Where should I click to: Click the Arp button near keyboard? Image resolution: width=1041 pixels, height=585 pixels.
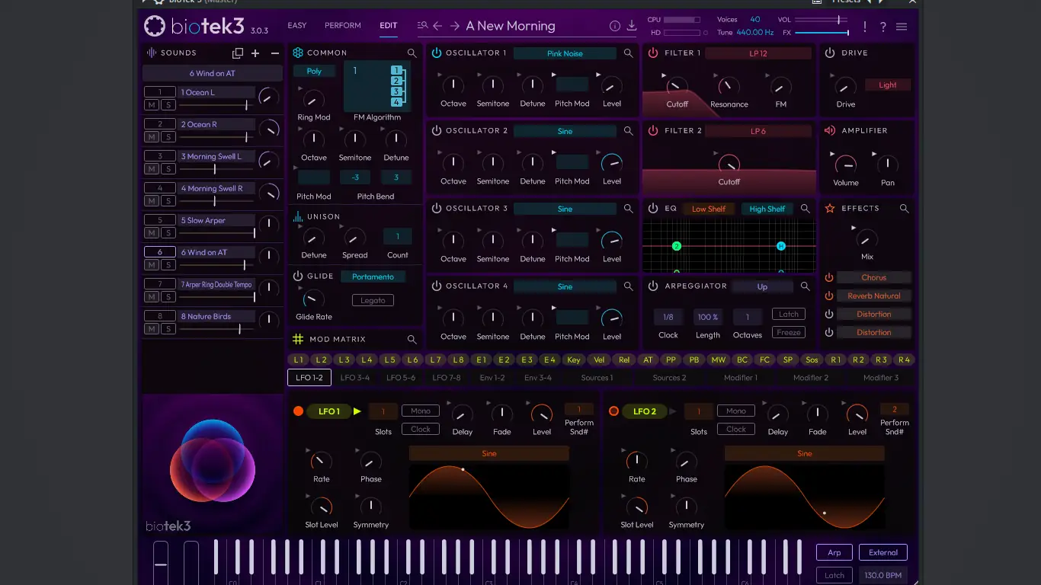point(834,553)
